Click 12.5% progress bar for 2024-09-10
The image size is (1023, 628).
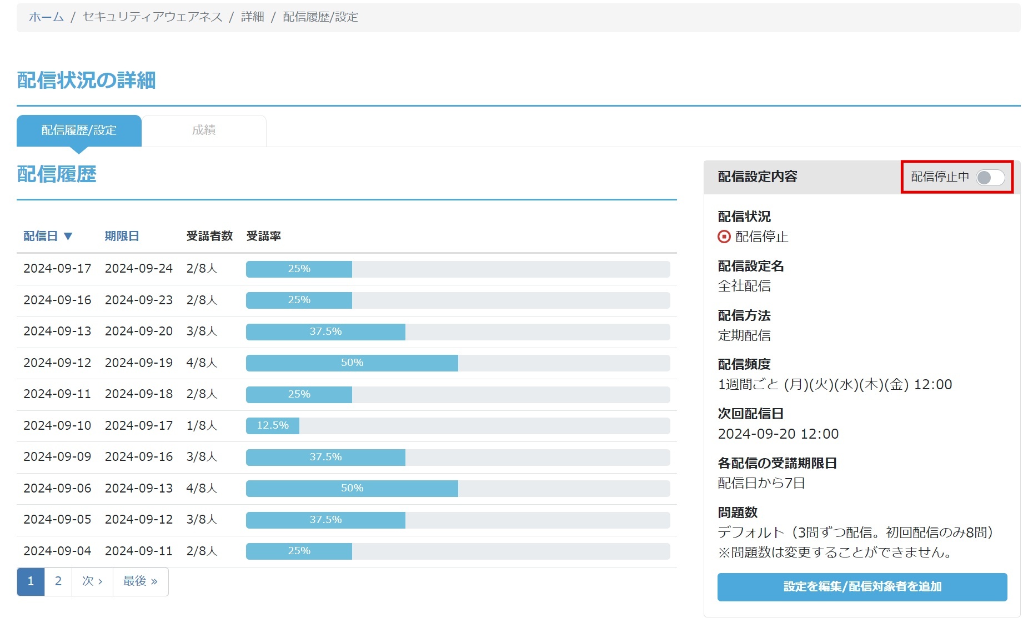pos(273,426)
